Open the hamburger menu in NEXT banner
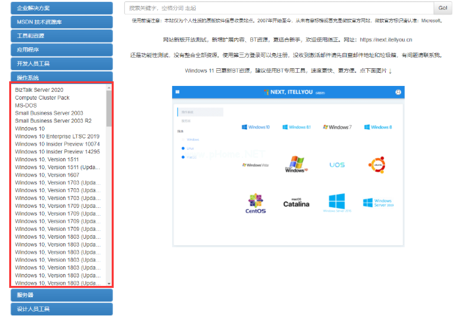The image size is (456, 320). [x=178, y=92]
